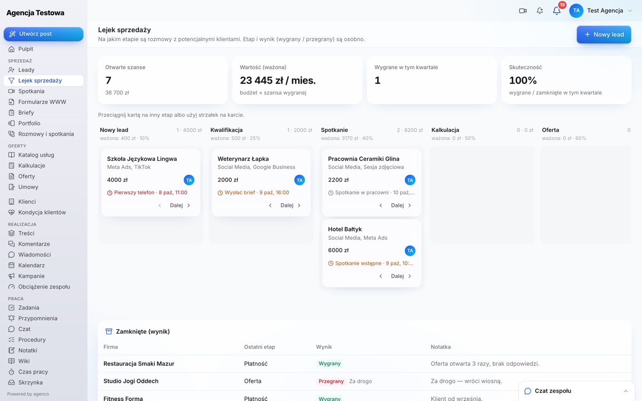
Task: Click the Nowy lead button
Action: 604,34
